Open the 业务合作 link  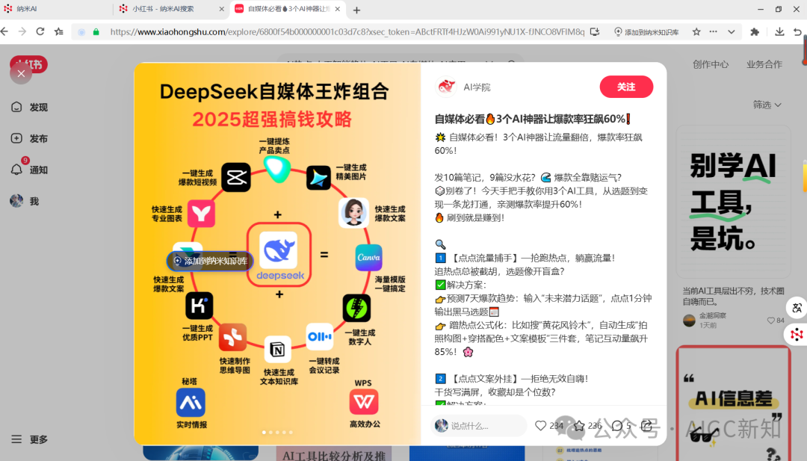tap(764, 64)
